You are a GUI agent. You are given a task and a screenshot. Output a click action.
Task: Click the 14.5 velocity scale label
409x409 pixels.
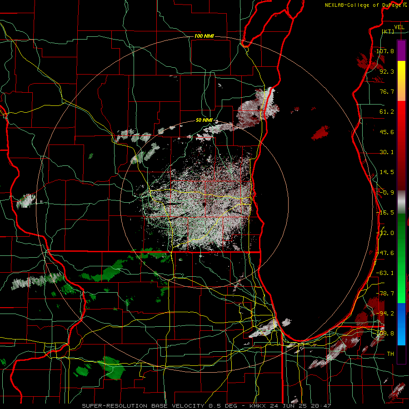pyautogui.click(x=387, y=172)
